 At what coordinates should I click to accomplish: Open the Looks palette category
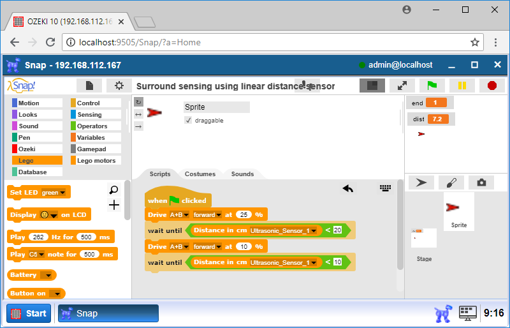tap(37, 114)
